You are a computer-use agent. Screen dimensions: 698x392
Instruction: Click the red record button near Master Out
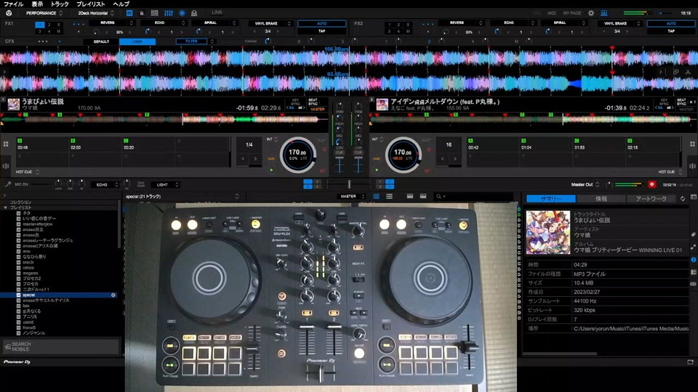[651, 184]
